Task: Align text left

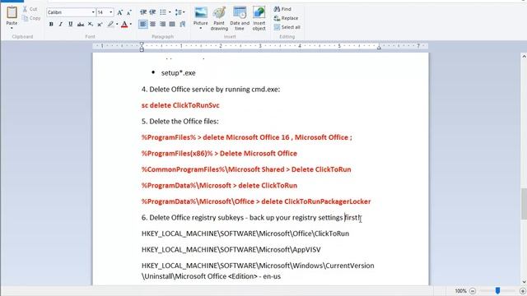Action: (143, 24)
